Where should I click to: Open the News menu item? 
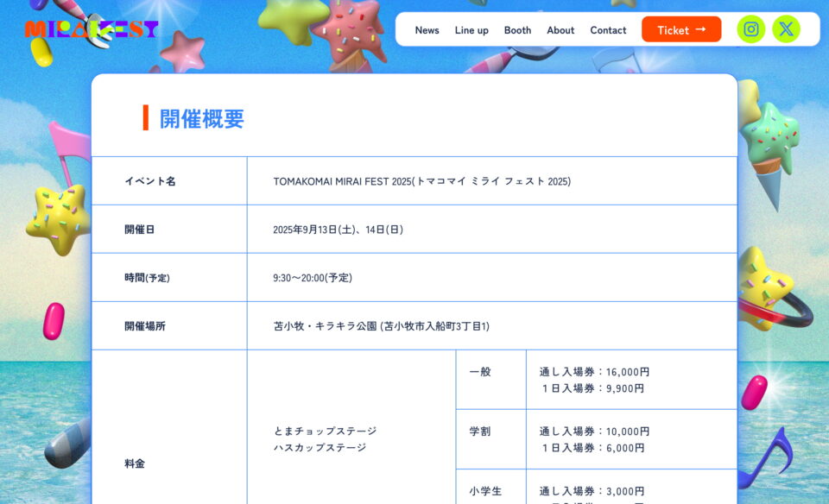[x=427, y=30]
